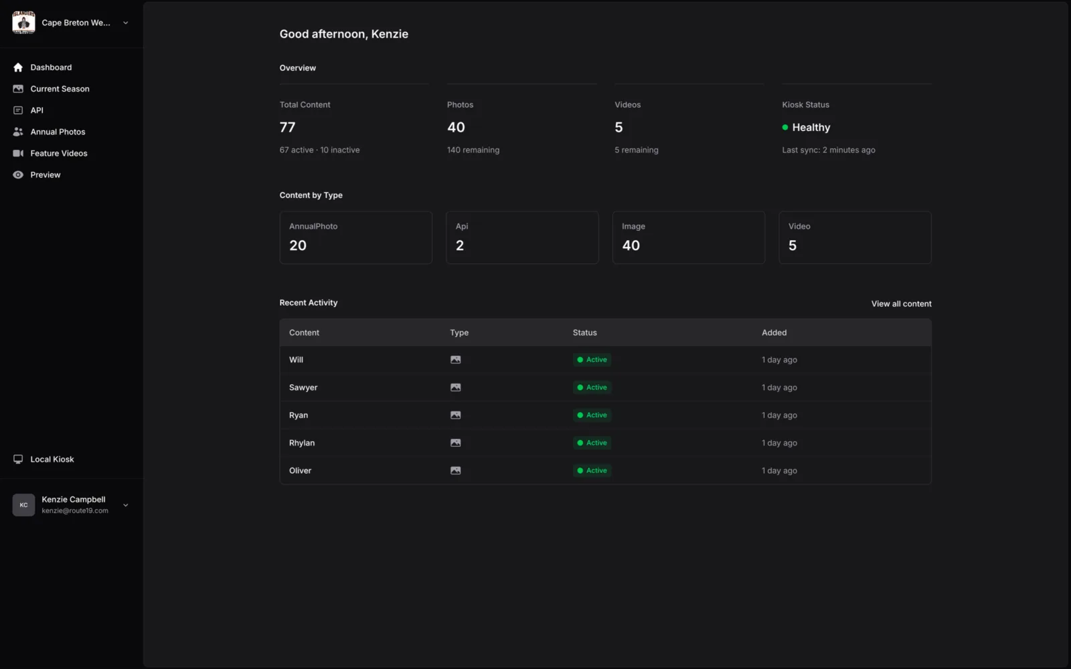Viewport: 1071px width, 669px height.
Task: Open the Image content type card
Action: tap(689, 237)
